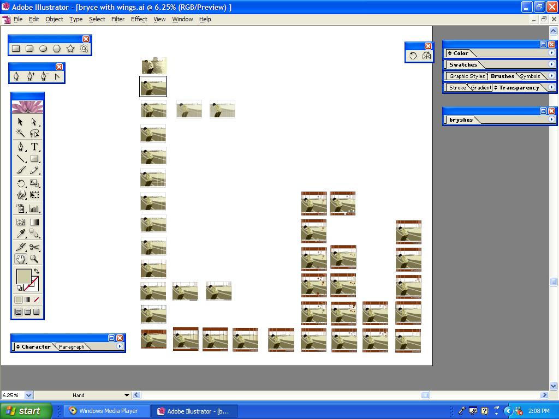Open the Character palette flyout menu
The height and width of the screenshot is (419, 559).
pyautogui.click(x=120, y=346)
